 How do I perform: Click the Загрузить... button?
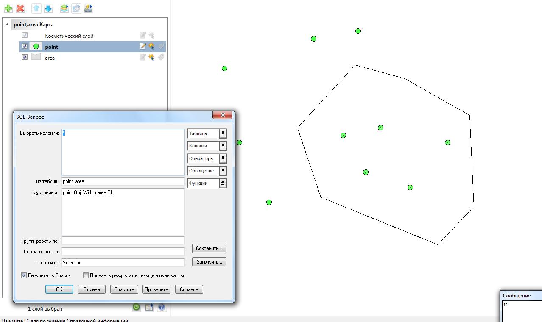coord(209,262)
